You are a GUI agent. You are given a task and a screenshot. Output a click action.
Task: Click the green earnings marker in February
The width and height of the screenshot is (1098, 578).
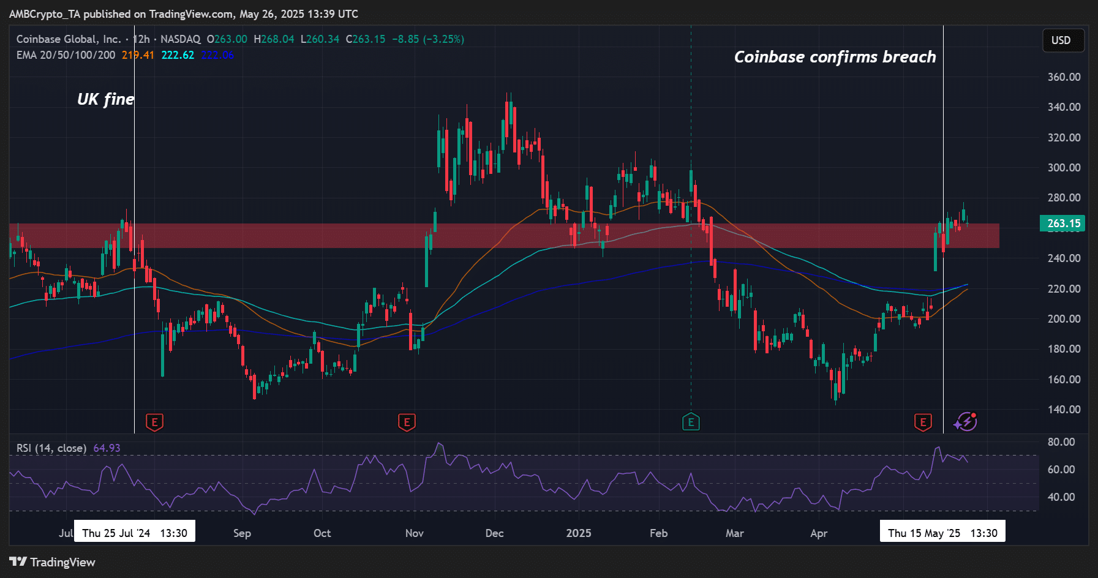(x=691, y=422)
